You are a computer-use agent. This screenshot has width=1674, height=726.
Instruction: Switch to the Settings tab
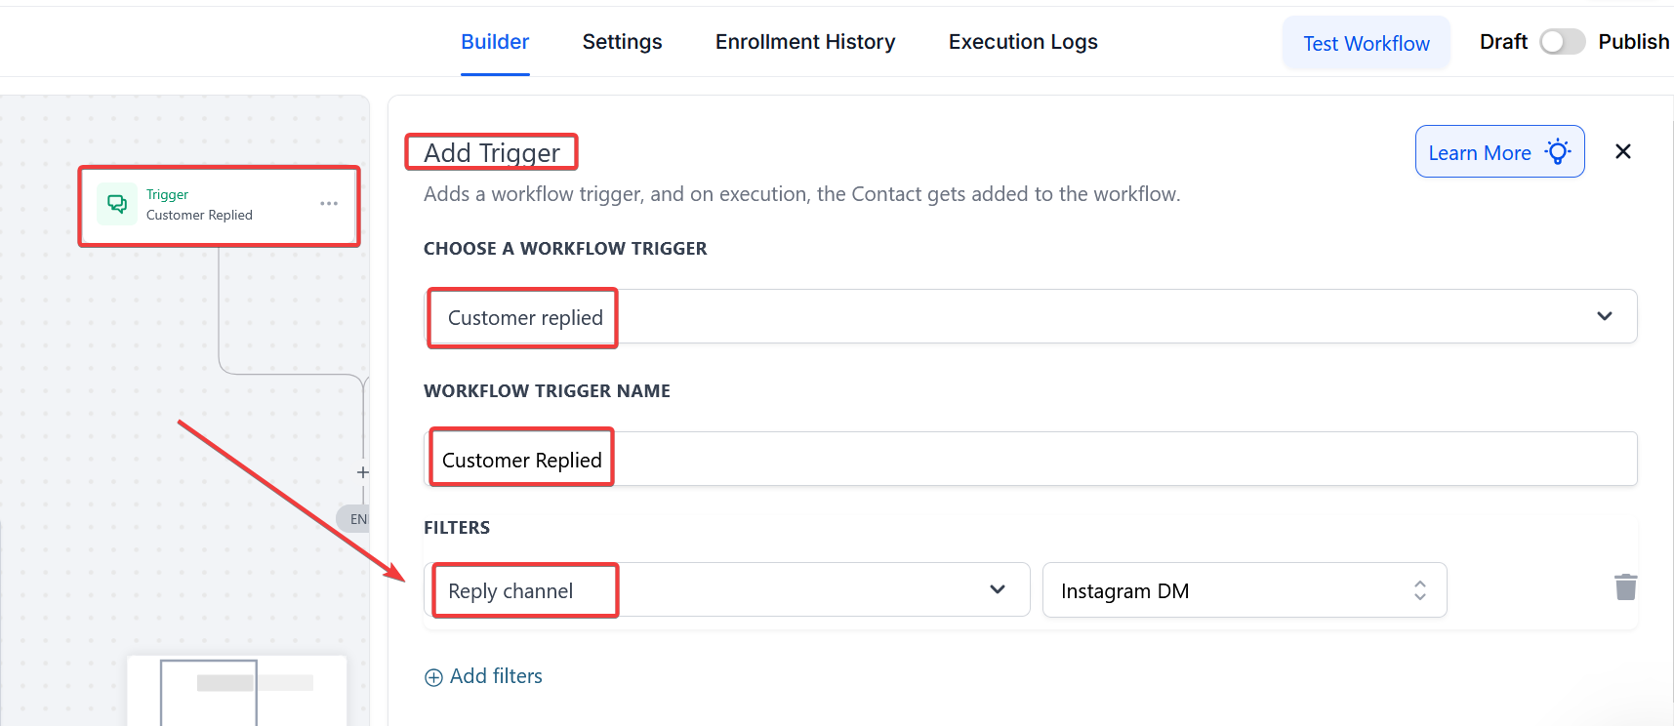(622, 42)
